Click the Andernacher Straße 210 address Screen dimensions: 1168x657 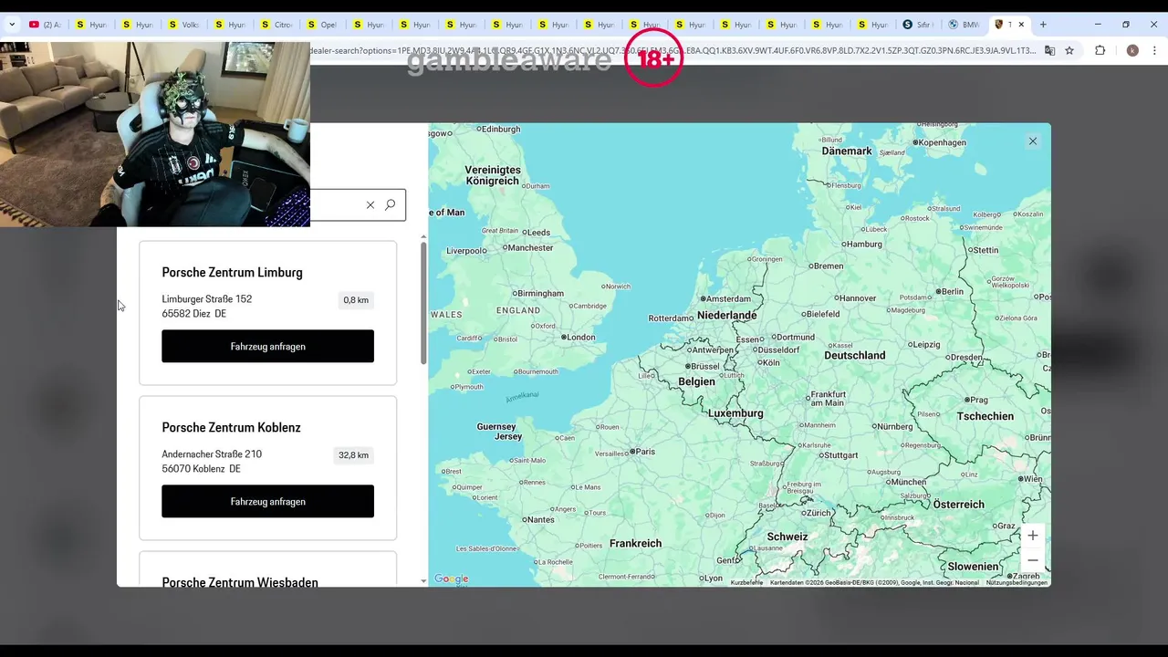[212, 454]
